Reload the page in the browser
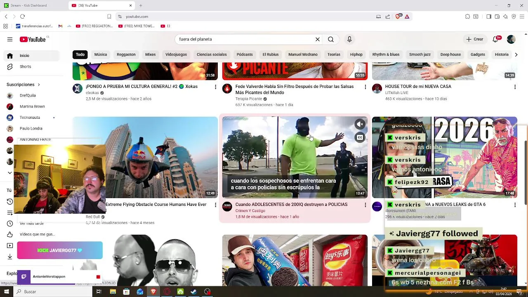The height and width of the screenshot is (297, 528). (x=22, y=16)
